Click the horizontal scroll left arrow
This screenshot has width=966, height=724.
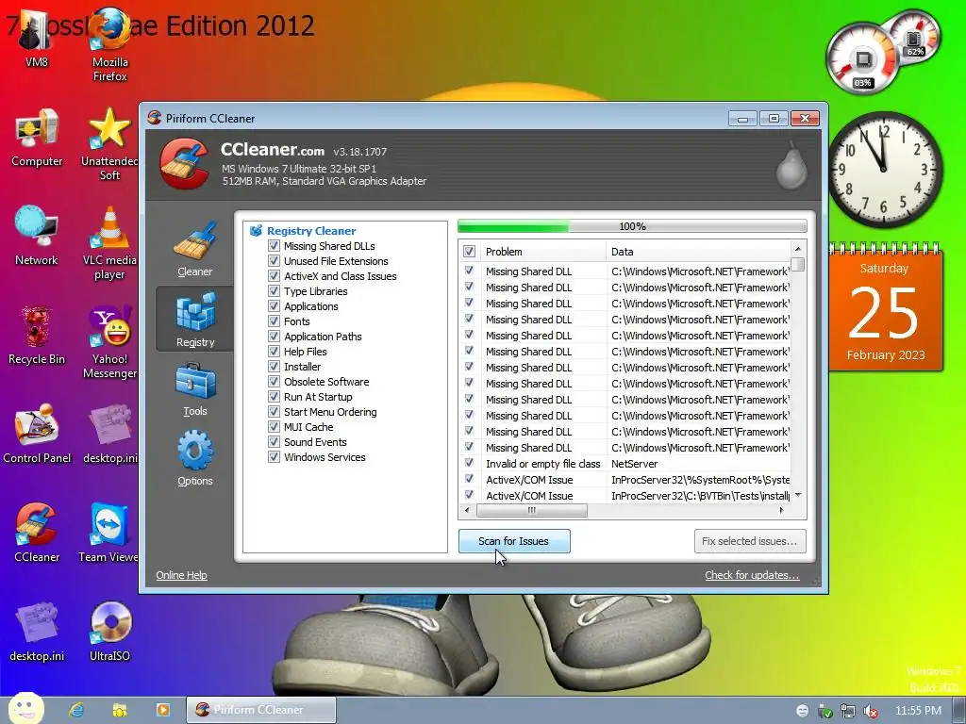point(467,510)
